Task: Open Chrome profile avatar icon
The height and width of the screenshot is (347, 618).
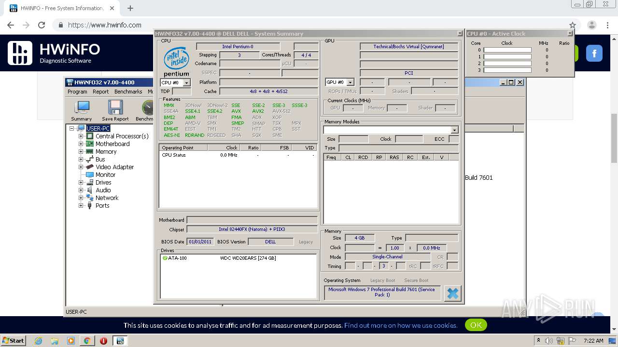Action: [x=592, y=25]
